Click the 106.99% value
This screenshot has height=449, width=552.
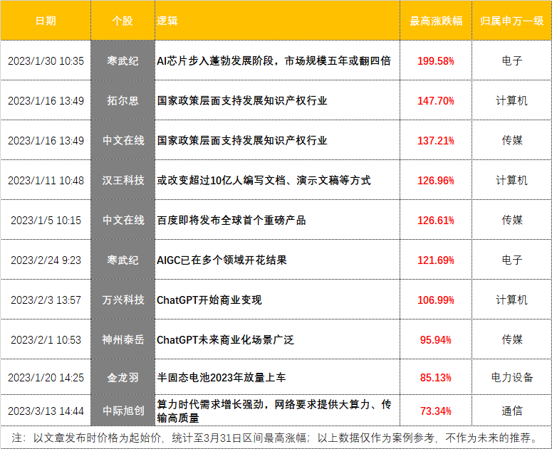point(436,300)
